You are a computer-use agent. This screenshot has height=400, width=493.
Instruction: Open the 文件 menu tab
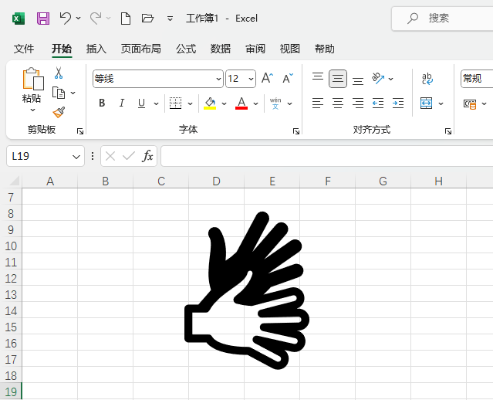tap(24, 49)
